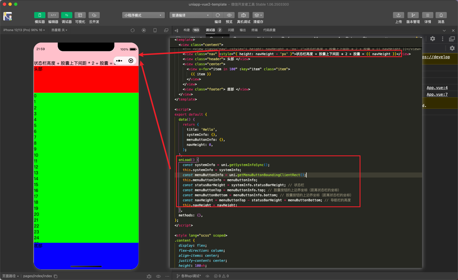Open the App.vue:4 source link
The image size is (458, 280).
(437, 88)
